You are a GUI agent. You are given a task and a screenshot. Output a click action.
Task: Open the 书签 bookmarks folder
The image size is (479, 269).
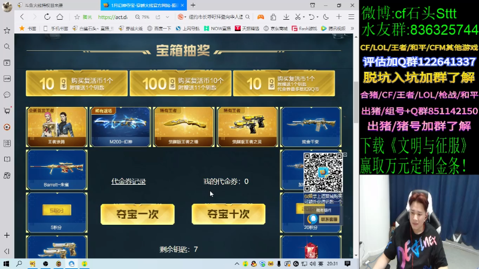pos(28,28)
